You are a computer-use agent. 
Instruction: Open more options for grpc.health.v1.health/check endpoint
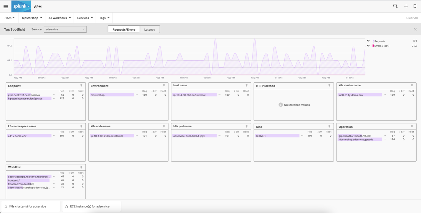54,95
